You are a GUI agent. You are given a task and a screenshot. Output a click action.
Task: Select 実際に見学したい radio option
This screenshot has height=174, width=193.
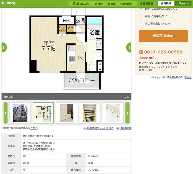tap(141, 16)
